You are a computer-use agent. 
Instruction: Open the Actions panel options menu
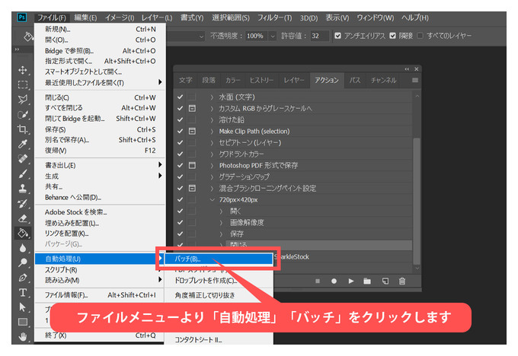(415, 80)
